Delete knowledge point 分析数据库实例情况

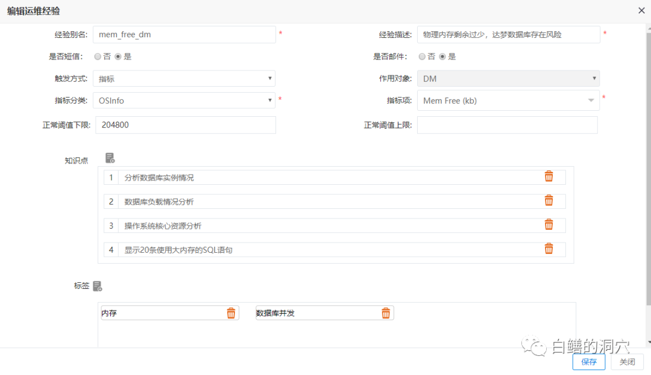click(x=549, y=176)
